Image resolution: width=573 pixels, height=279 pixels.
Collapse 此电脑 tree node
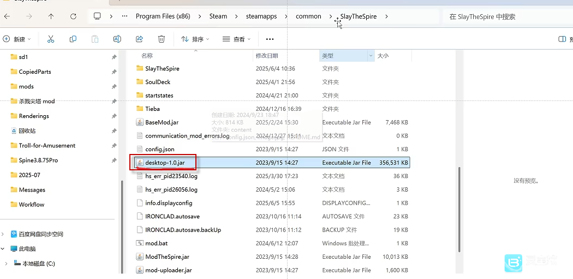click(4, 248)
